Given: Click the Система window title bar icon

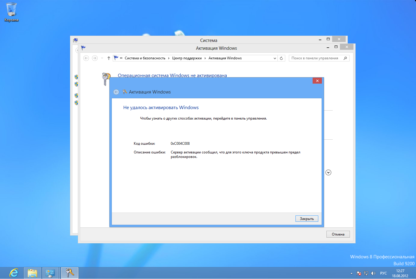Looking at the screenshot, I should click(75, 40).
